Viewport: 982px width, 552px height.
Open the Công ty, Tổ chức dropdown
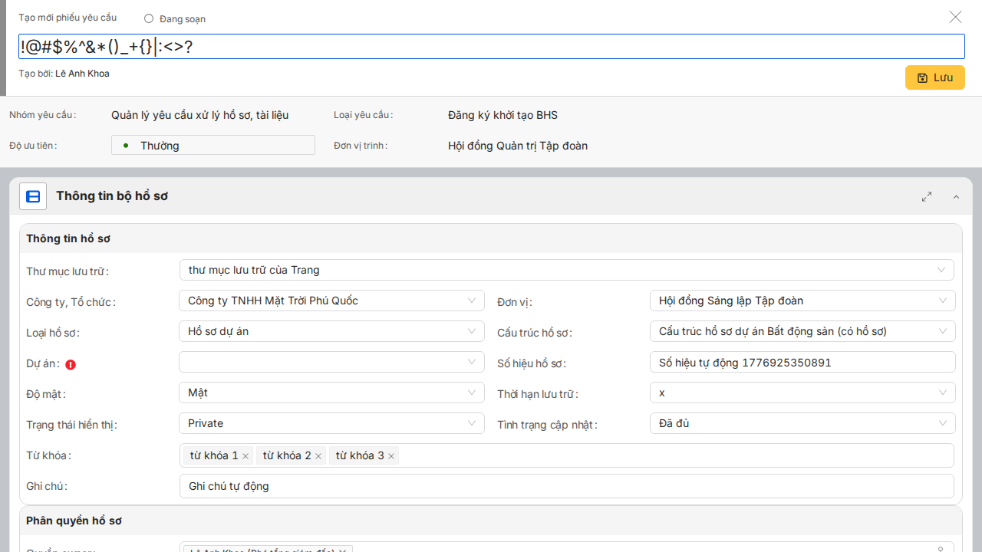coord(331,301)
